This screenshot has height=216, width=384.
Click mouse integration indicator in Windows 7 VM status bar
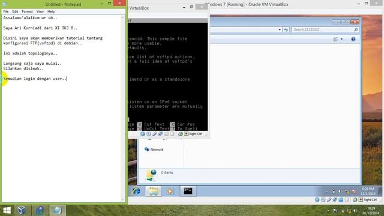355,200
